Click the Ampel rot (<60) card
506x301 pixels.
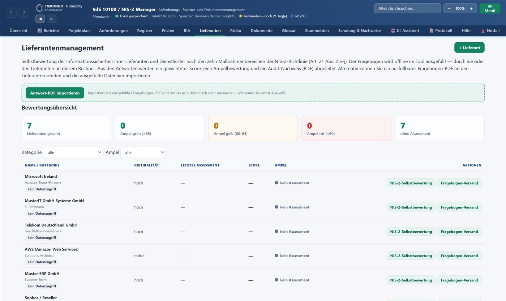[x=346, y=128]
